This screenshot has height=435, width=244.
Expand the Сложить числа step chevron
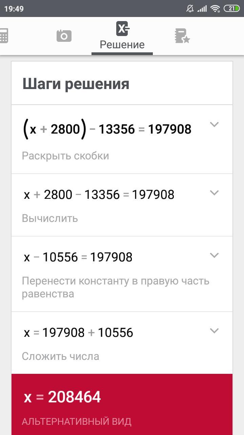tap(214, 330)
